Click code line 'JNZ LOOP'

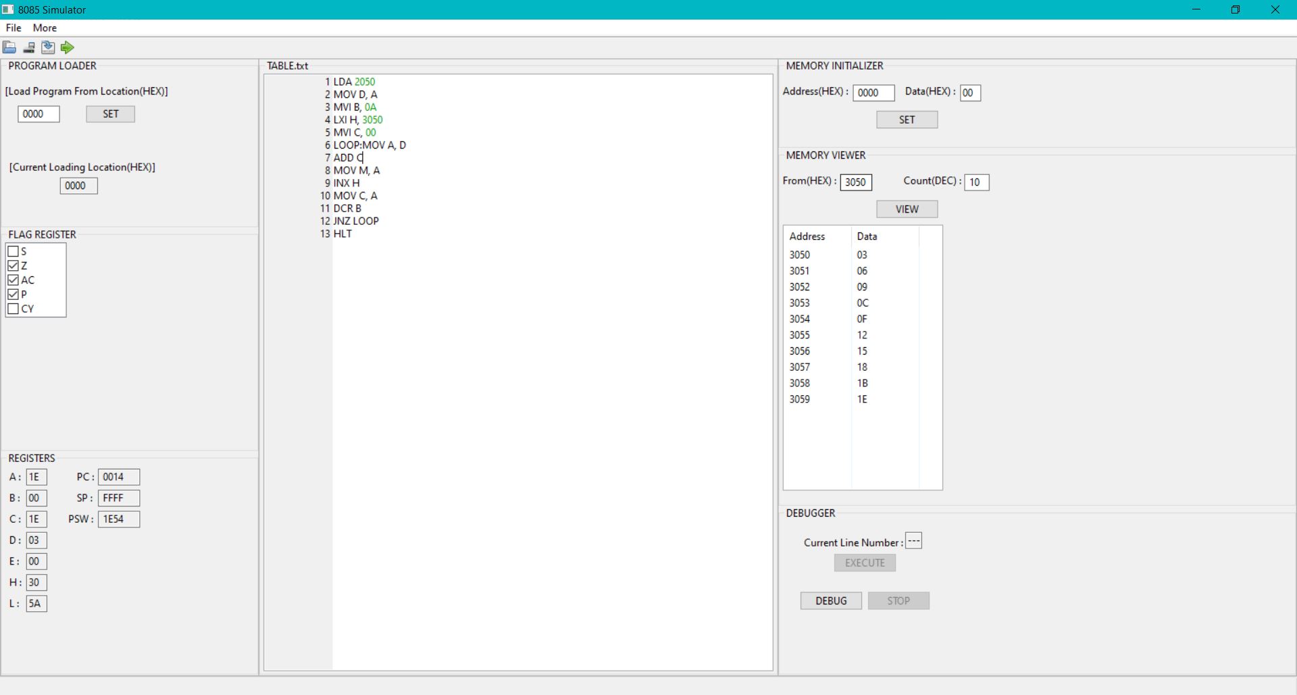356,221
